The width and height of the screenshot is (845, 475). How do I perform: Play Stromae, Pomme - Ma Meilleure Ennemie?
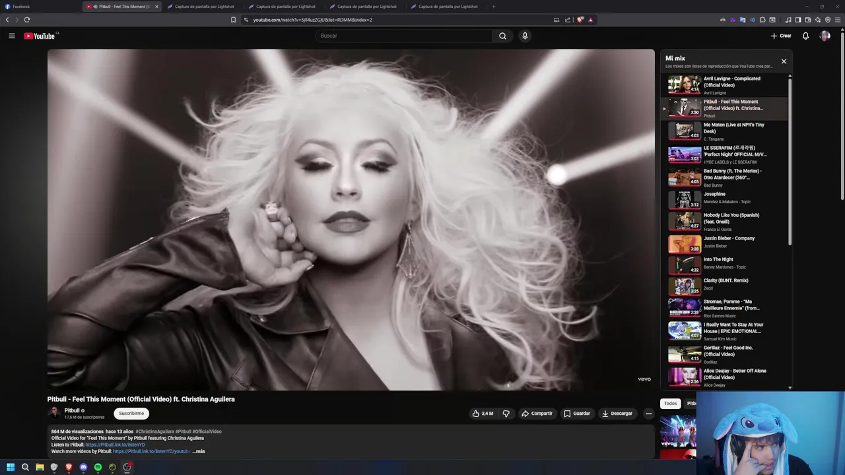point(725,308)
